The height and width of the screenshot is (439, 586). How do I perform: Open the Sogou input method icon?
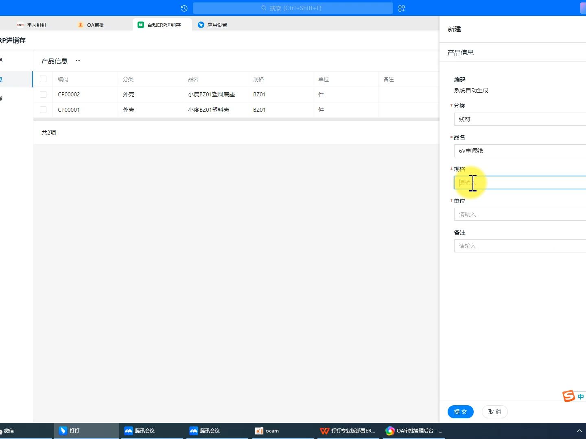click(568, 396)
